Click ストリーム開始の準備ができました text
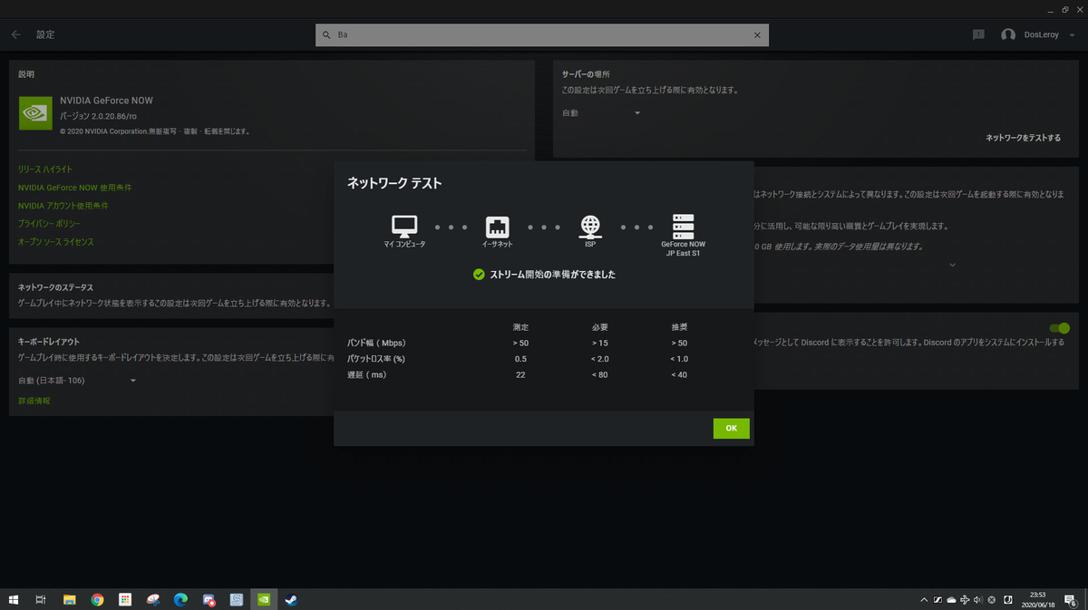The width and height of the screenshot is (1088, 610). (552, 274)
